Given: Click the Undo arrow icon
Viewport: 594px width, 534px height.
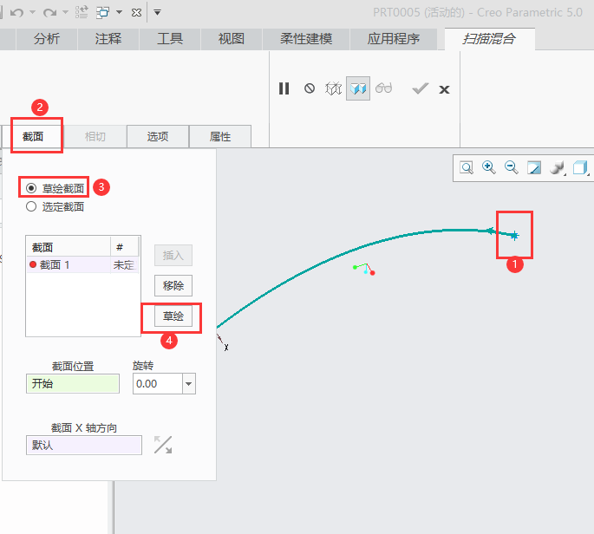Looking at the screenshot, I should click(16, 12).
